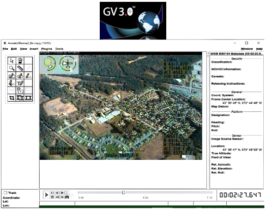Image resolution: width=266 pixels, height=209 pixels.
Task: Activate the magnifying glass zoom tool
Action: click(x=12, y=68)
